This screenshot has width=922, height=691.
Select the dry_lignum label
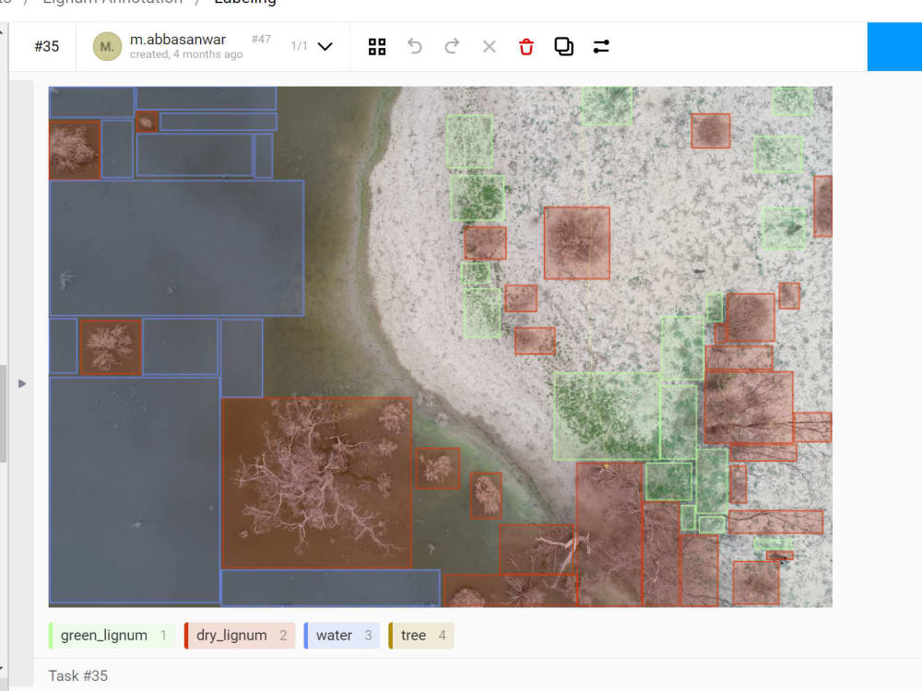click(x=240, y=635)
